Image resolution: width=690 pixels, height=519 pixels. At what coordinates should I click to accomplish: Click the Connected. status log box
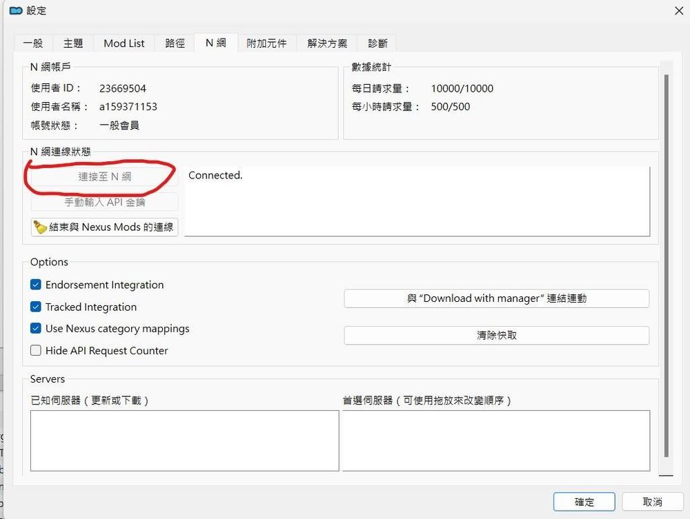[x=417, y=201]
